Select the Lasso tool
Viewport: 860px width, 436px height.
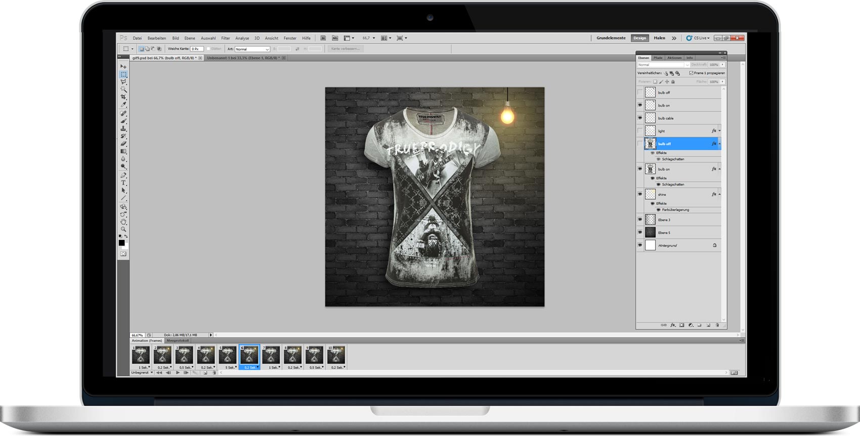[123, 81]
